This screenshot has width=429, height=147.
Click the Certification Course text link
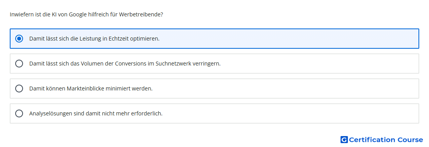(x=386, y=140)
